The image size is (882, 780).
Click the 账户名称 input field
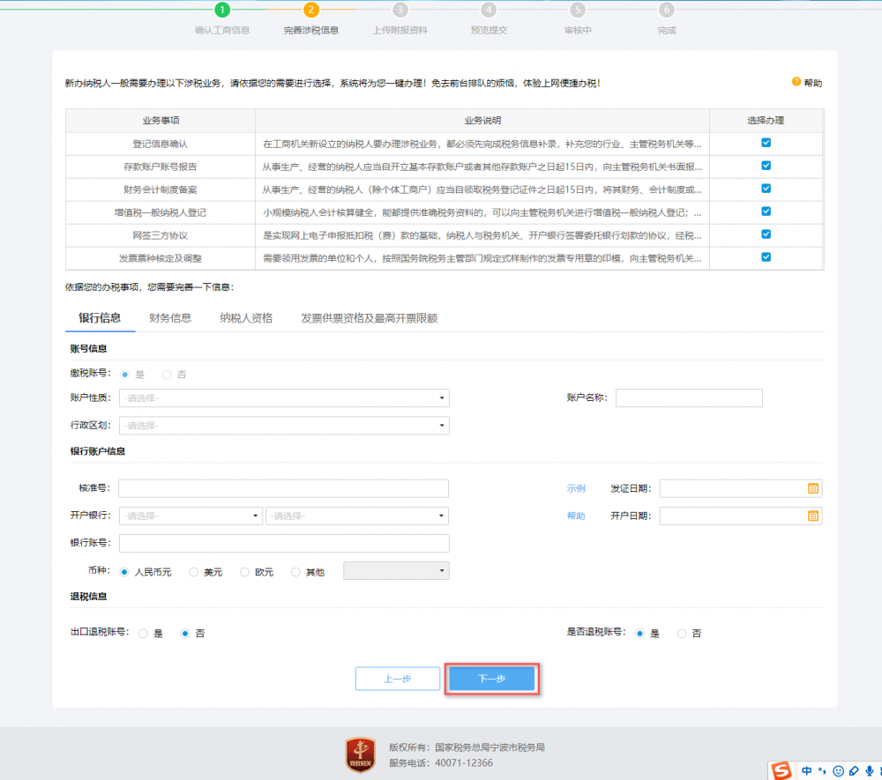[689, 397]
